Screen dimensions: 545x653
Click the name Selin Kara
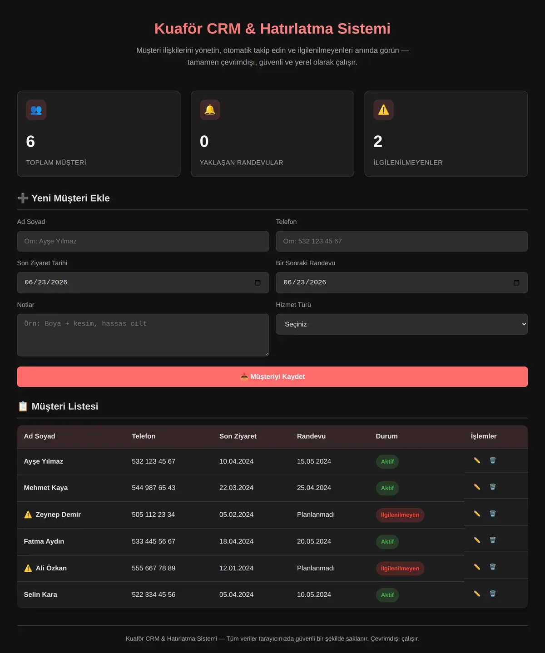click(40, 594)
